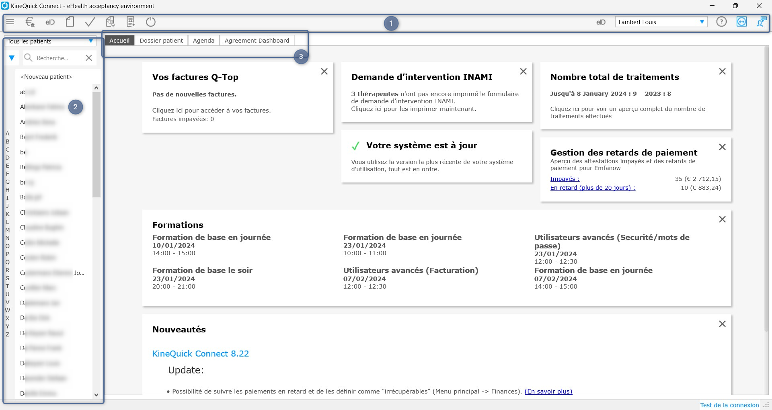
Task: Jump to letter D in alphabet index
Action: [x=7, y=158]
